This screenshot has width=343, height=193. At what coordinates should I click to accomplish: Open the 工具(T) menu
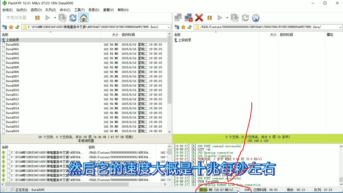pos(79,10)
